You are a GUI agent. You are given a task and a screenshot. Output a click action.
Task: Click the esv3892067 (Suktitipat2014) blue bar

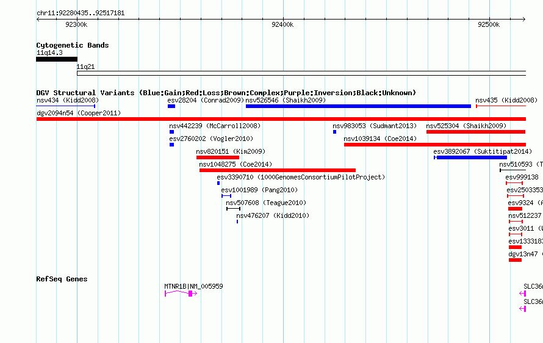point(470,157)
